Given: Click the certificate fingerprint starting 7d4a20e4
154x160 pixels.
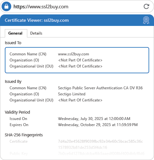Looking at the screenshot, I should [x=100, y=144].
